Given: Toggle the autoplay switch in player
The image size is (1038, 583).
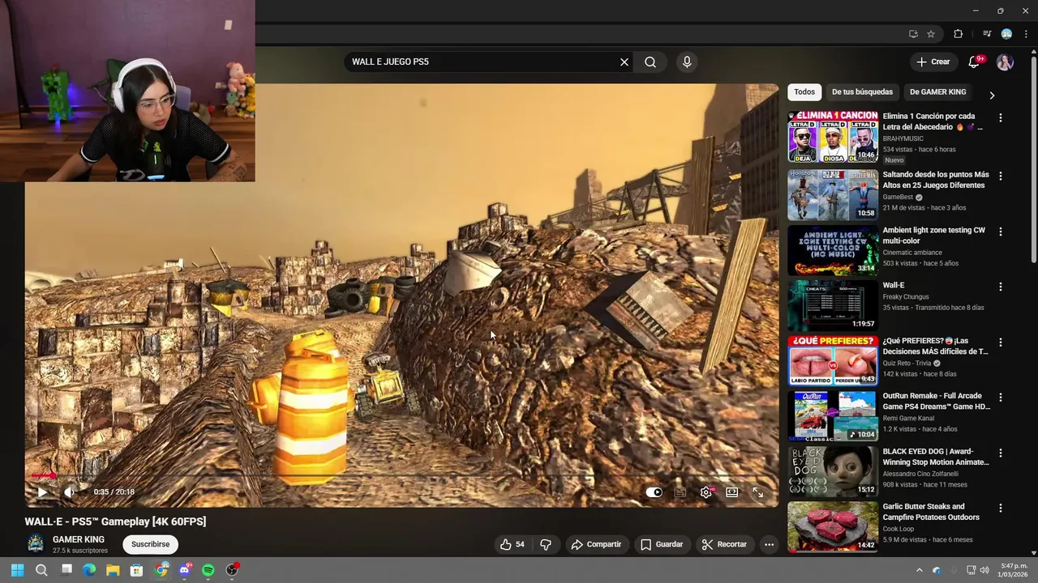Looking at the screenshot, I should [654, 492].
